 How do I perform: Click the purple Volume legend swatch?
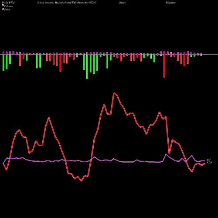(x=3, y=6)
